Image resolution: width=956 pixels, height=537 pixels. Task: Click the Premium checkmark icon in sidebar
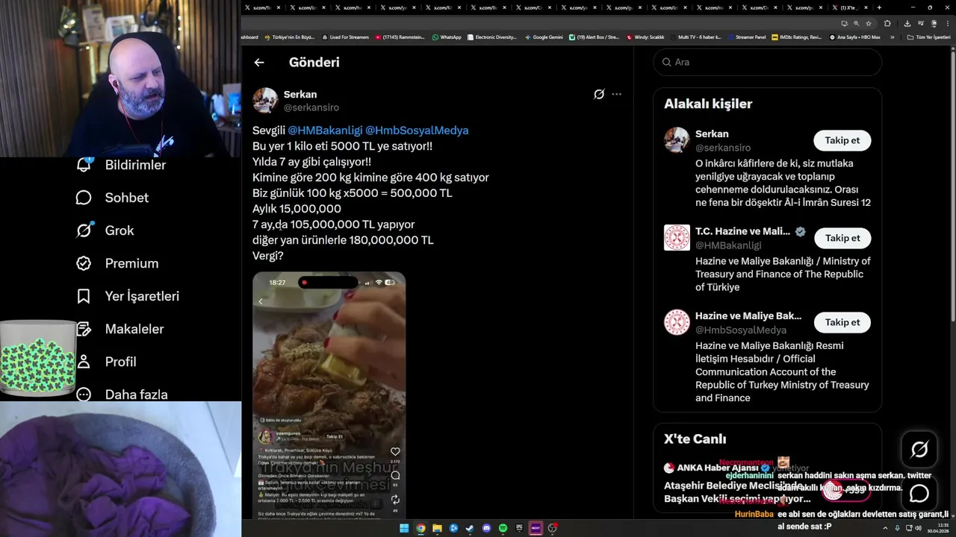(x=84, y=263)
